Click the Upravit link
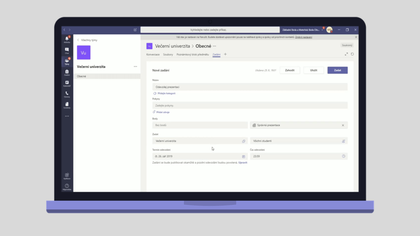 coord(243,163)
